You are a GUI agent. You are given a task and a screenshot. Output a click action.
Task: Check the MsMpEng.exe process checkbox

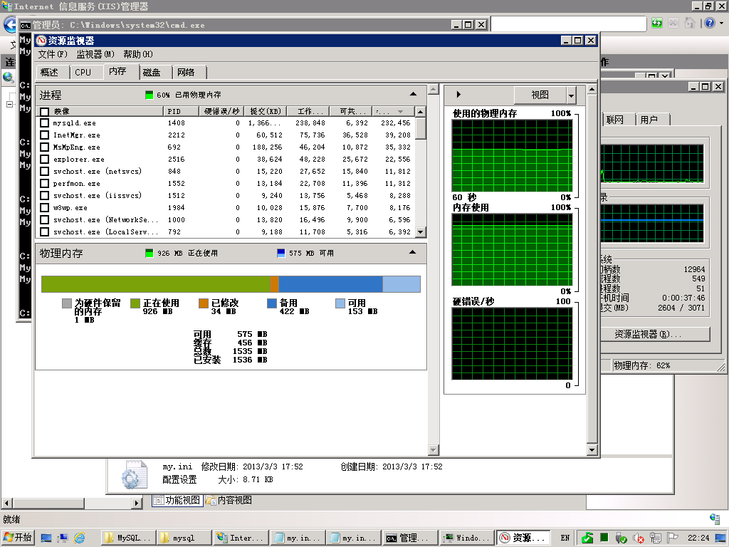(x=45, y=147)
